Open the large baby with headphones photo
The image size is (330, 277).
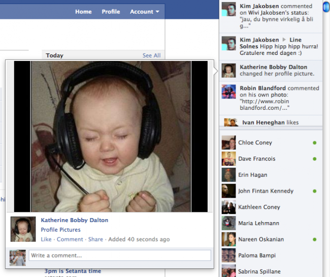pos(111,136)
